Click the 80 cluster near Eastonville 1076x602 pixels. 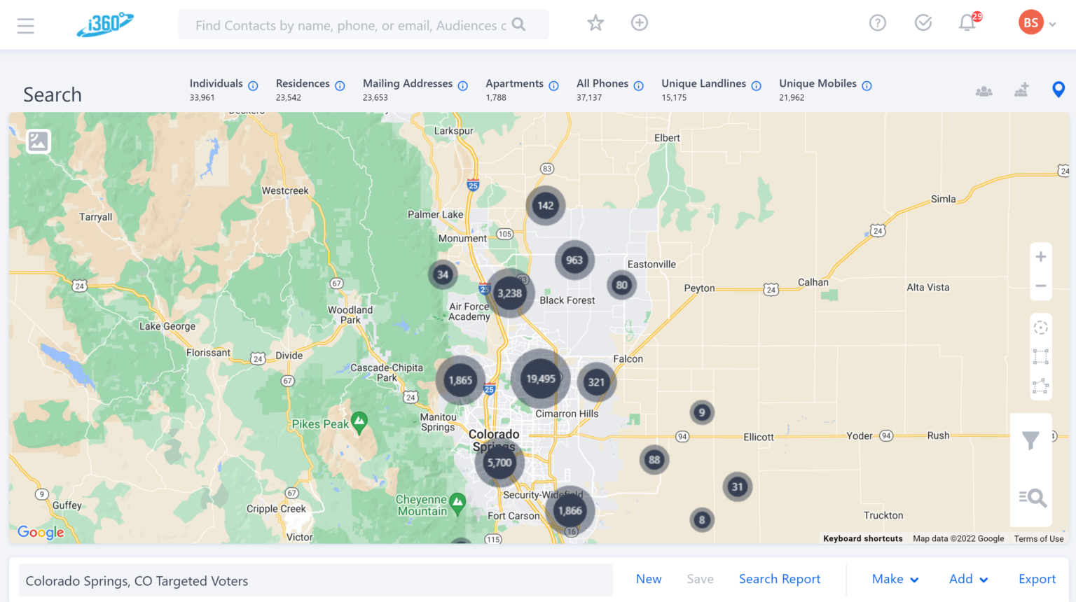(x=621, y=285)
